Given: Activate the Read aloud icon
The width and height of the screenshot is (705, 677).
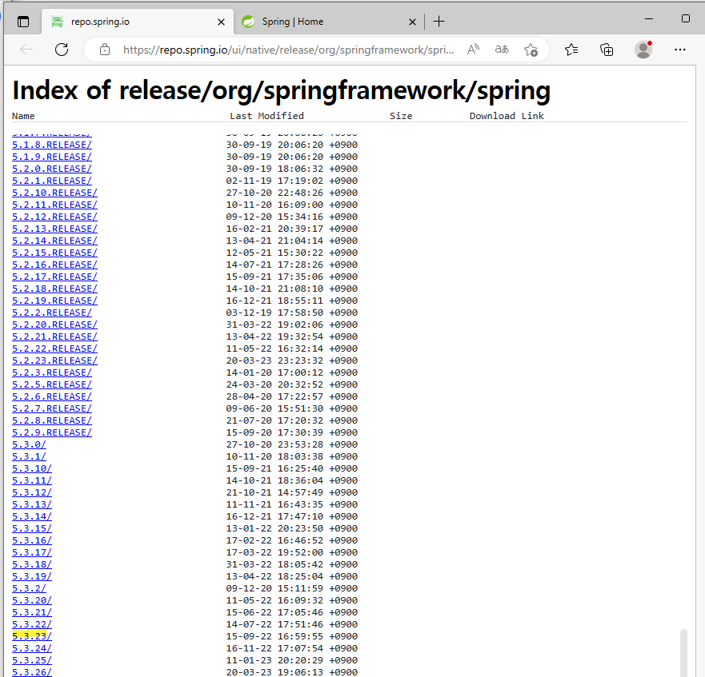Looking at the screenshot, I should (x=473, y=50).
